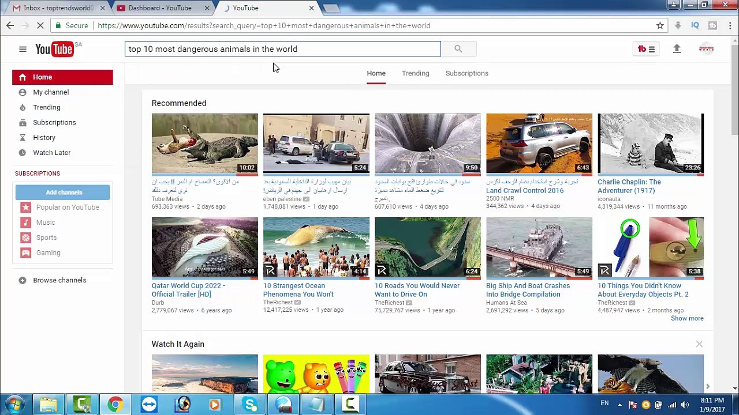This screenshot has height=415, width=739.
Task: Switch to the Subscriptions top tab
Action: [466, 73]
